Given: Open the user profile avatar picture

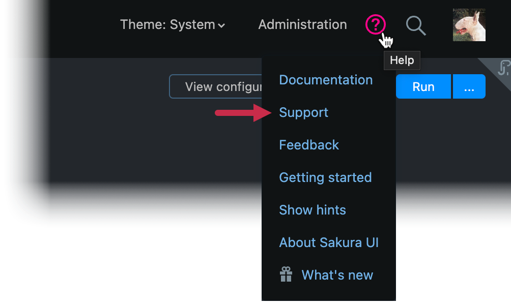Looking at the screenshot, I should click(469, 25).
